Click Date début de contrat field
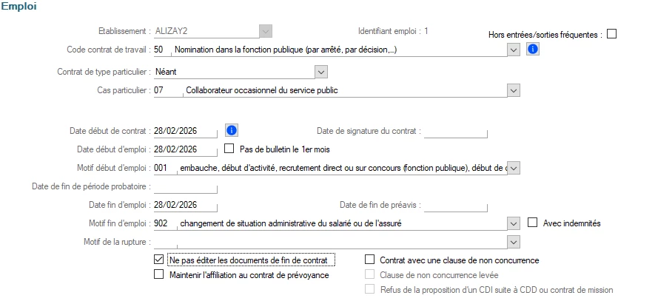Screen dimensions: 655x301 pos(185,131)
